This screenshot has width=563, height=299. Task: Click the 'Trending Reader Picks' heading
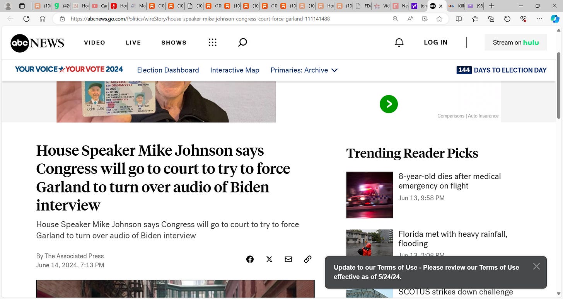click(412, 153)
